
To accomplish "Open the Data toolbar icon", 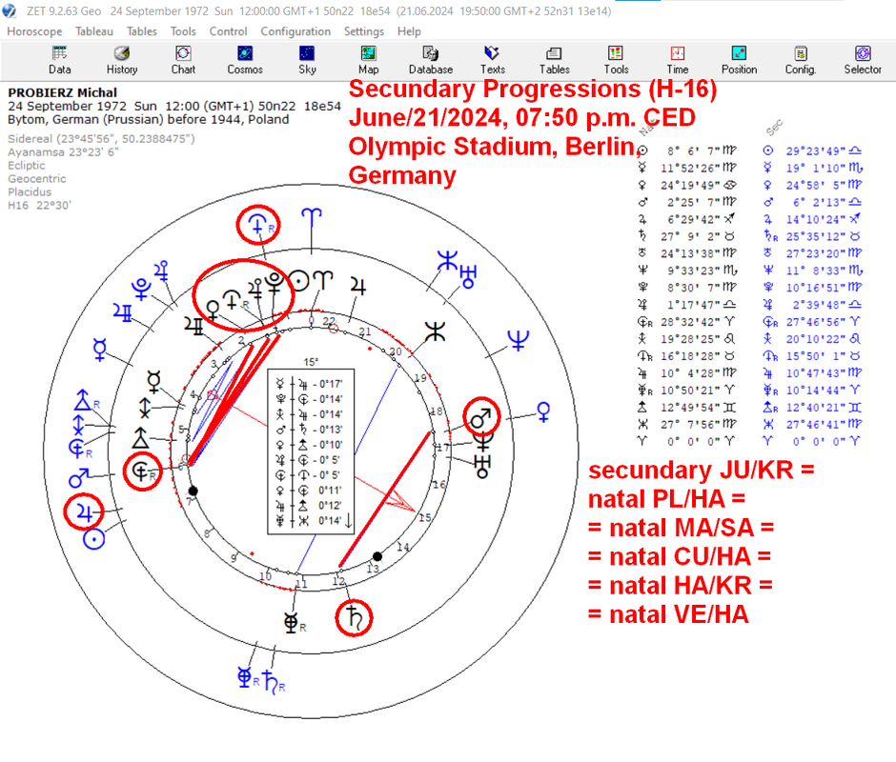I will (x=59, y=61).
